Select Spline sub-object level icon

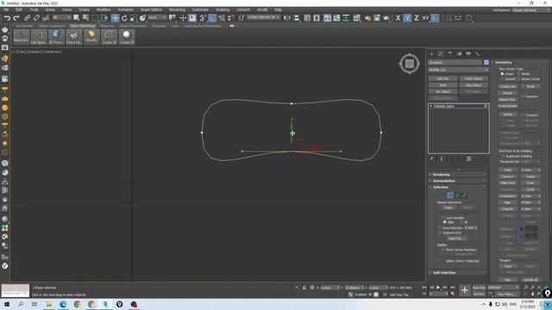(464, 195)
